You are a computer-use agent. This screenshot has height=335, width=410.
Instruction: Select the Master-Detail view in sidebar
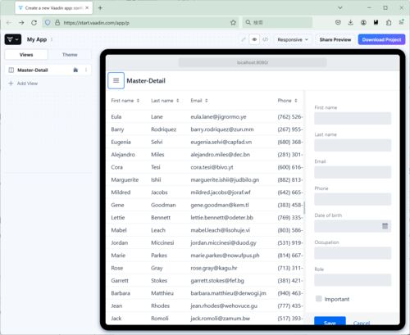tap(48, 70)
